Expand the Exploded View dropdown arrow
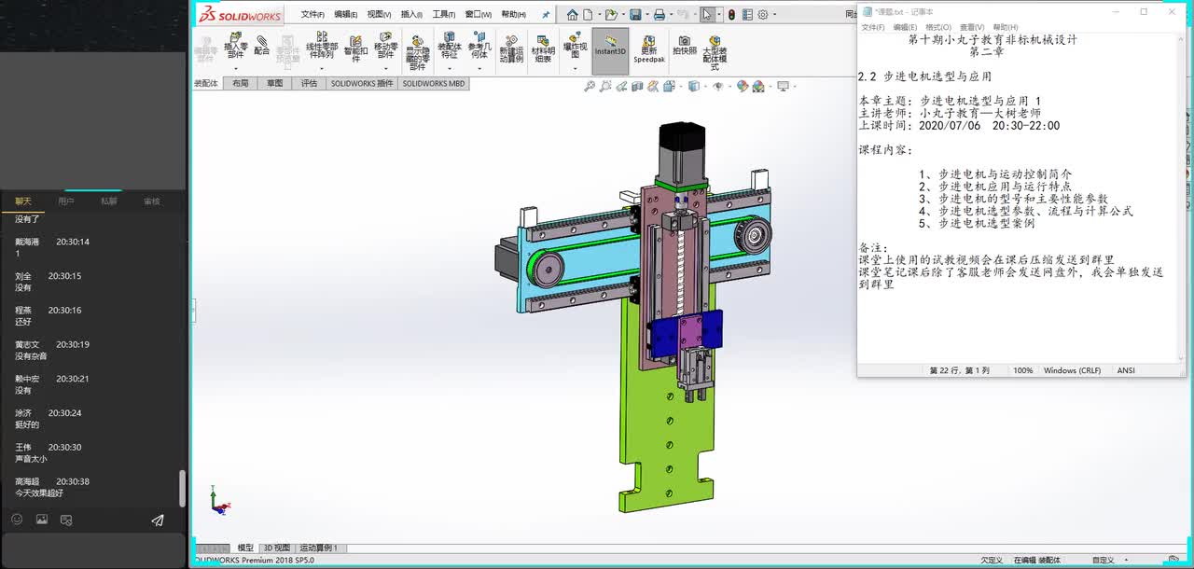1194x569 pixels. 575,68
